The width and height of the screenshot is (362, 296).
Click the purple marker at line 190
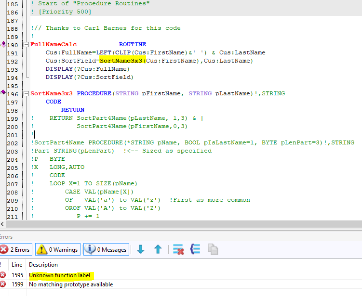[3, 44]
